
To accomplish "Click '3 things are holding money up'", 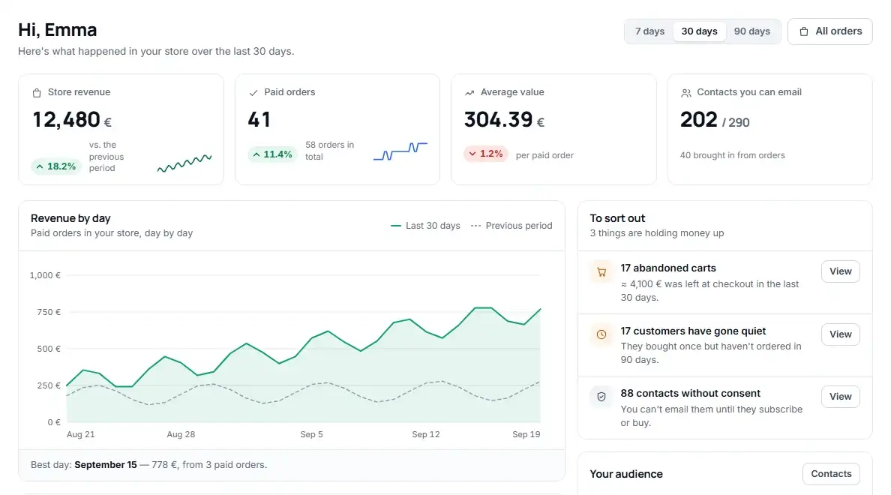I will (x=657, y=233).
